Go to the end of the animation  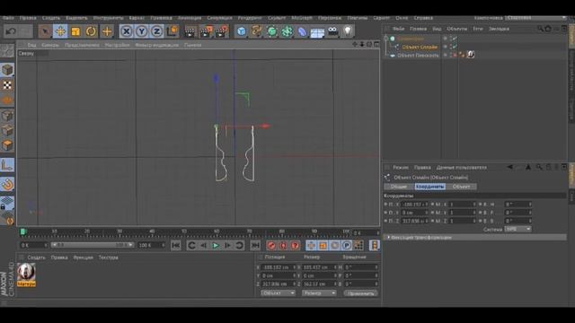coord(255,245)
